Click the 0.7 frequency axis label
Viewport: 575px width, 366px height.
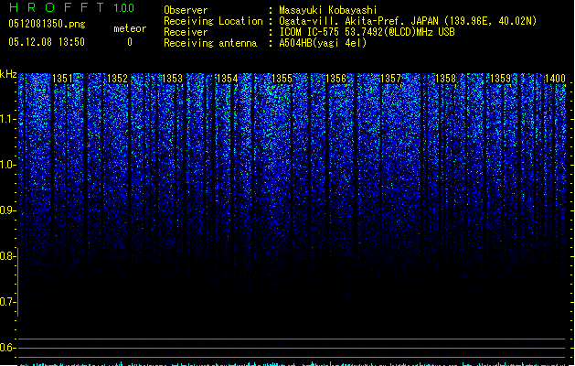pos(8,302)
